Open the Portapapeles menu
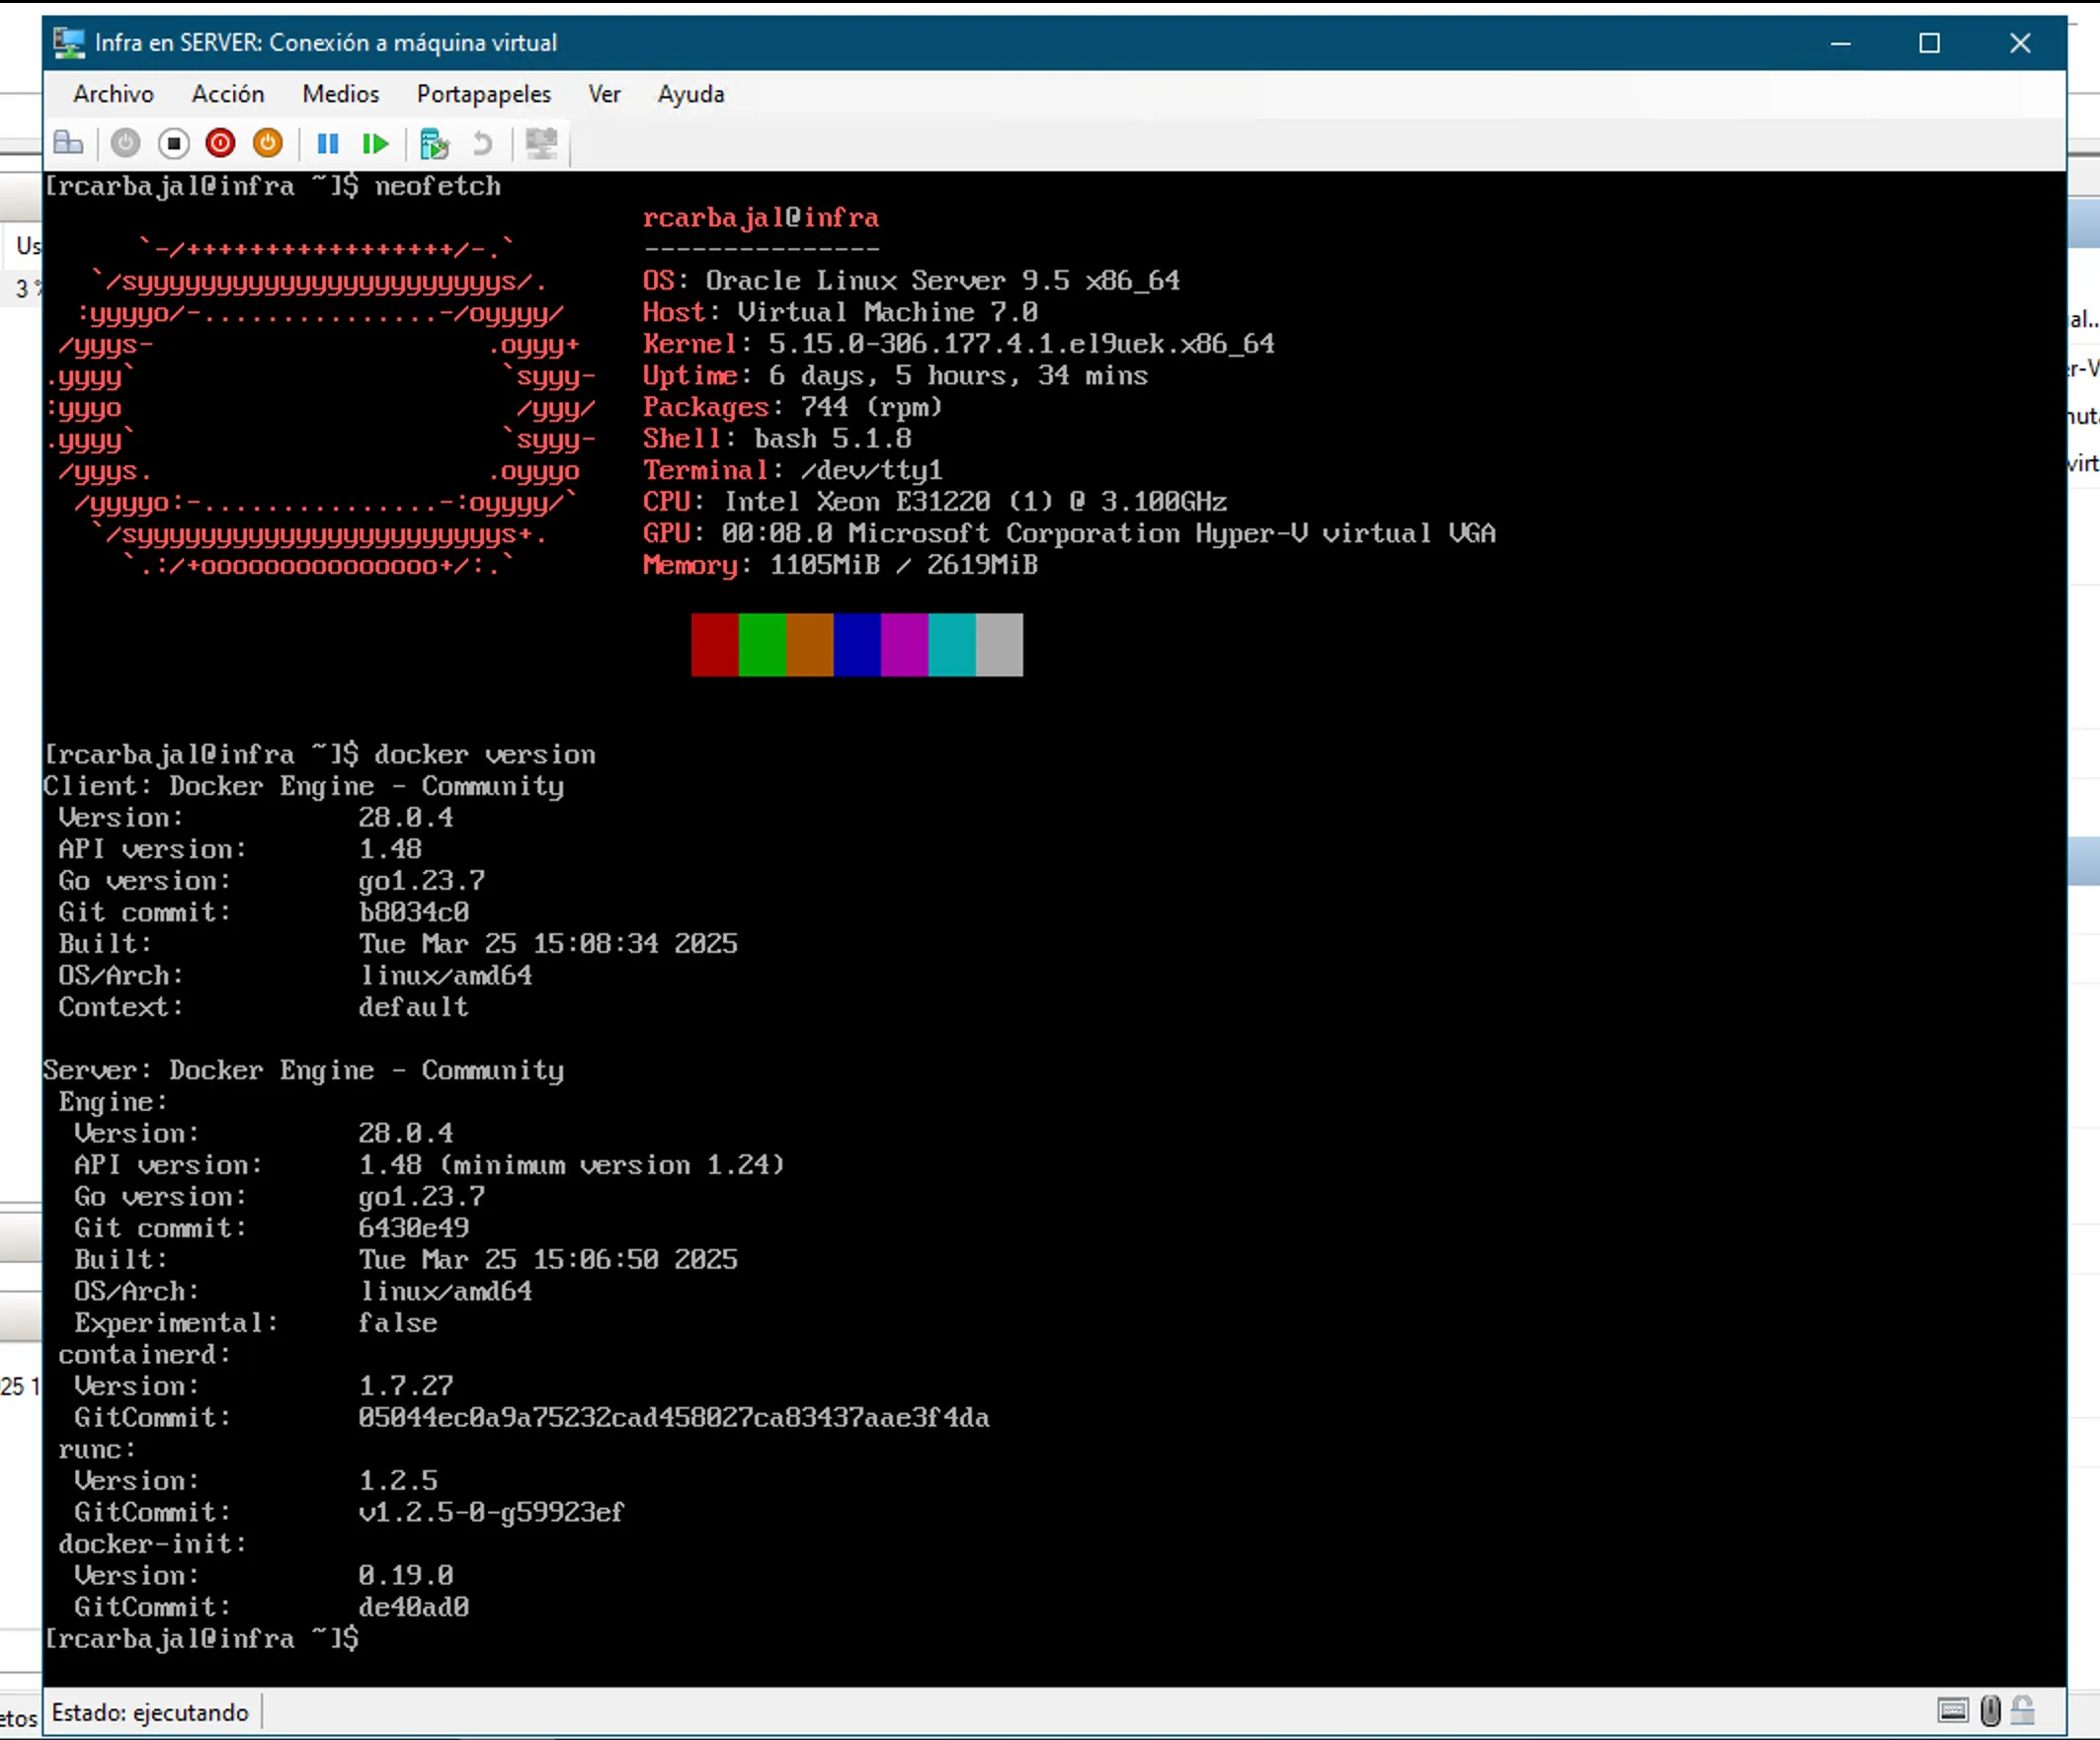This screenshot has height=1740, width=2100. tap(483, 94)
